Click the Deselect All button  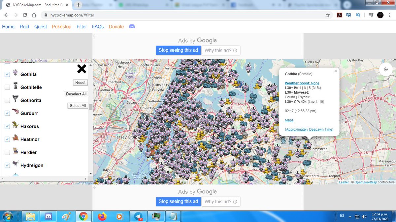[76, 94]
